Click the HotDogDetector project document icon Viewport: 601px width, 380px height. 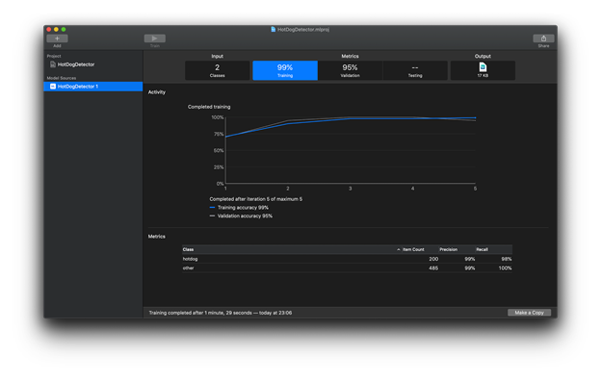53,64
